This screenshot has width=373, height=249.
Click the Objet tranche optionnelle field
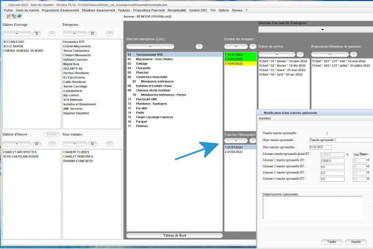click(x=341, y=140)
